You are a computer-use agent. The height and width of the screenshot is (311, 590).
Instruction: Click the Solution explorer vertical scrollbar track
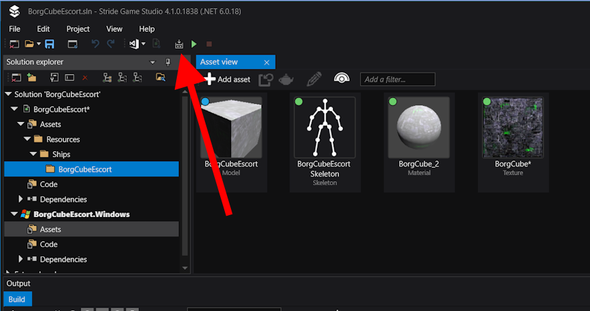(x=185, y=176)
